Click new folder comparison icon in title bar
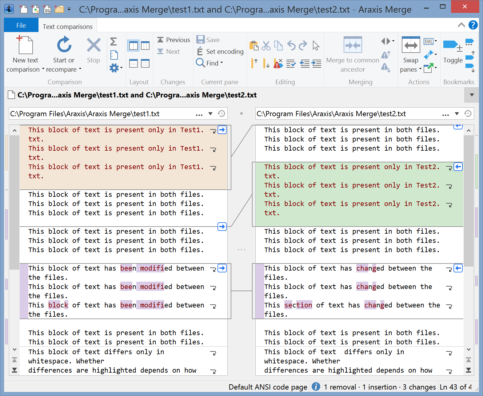The height and width of the screenshot is (396, 483). pos(59,9)
